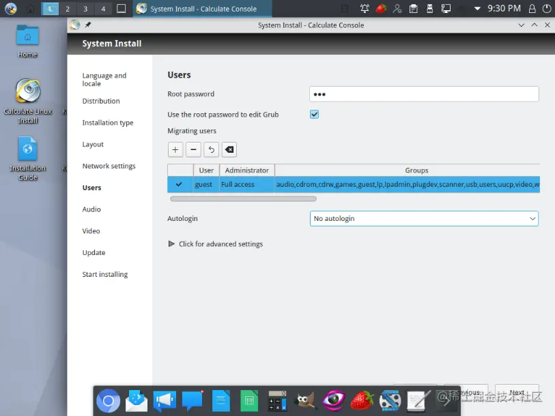Open the eye image viewer in the dock
This screenshot has height=416, width=555.
333,400
